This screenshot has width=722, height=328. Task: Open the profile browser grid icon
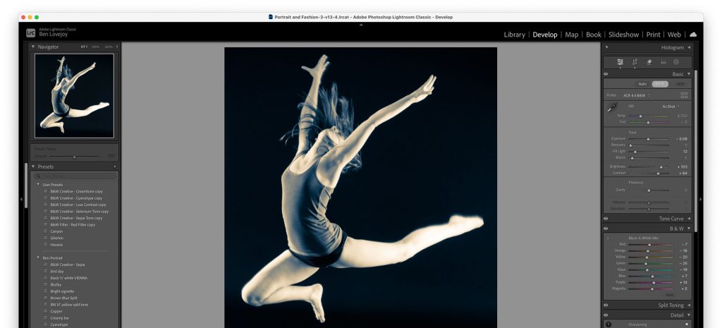(684, 95)
